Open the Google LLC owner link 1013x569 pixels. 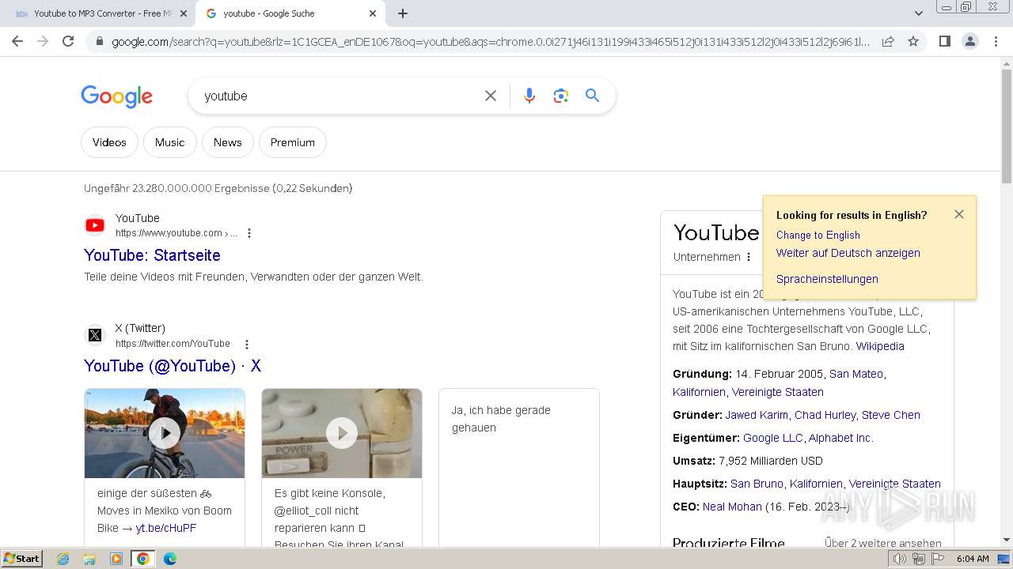(x=772, y=438)
